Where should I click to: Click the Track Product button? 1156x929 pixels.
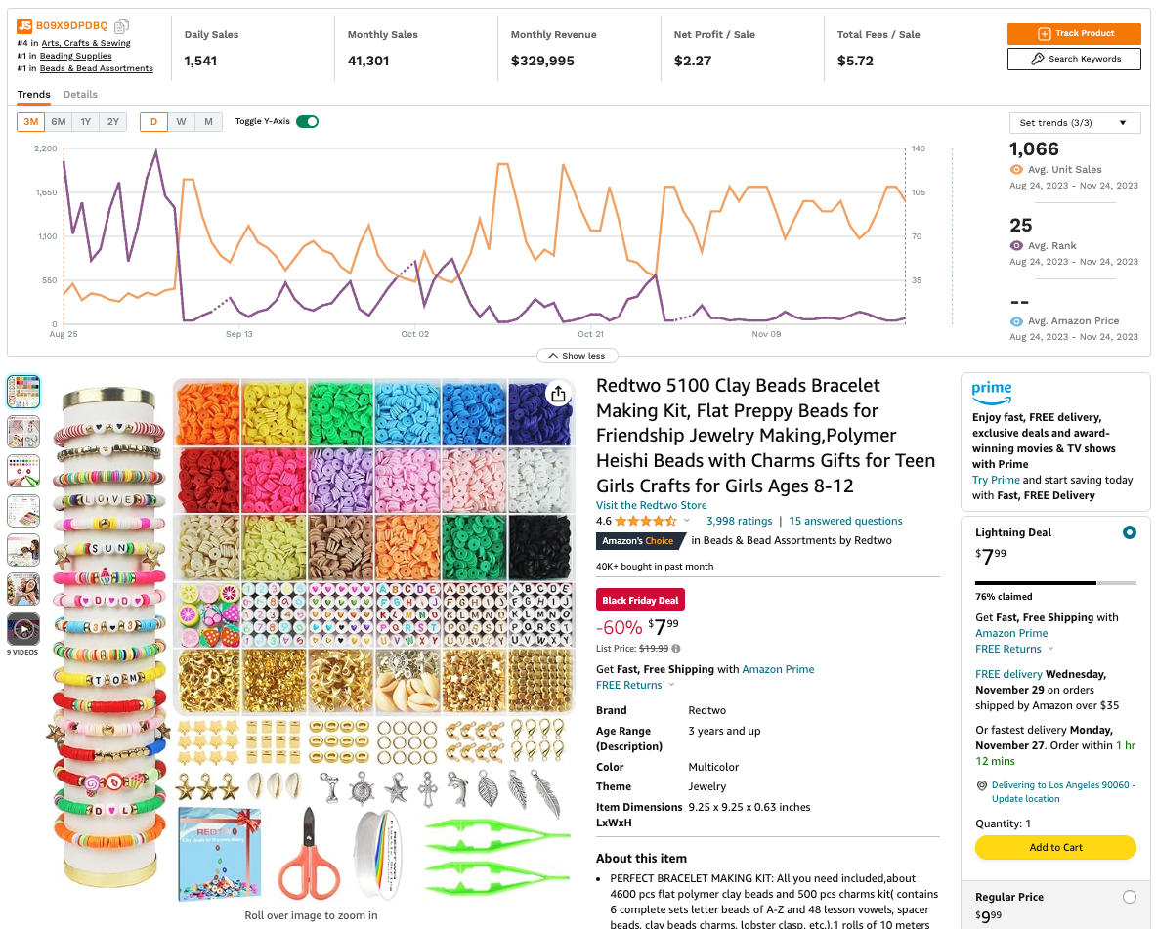pos(1074,33)
